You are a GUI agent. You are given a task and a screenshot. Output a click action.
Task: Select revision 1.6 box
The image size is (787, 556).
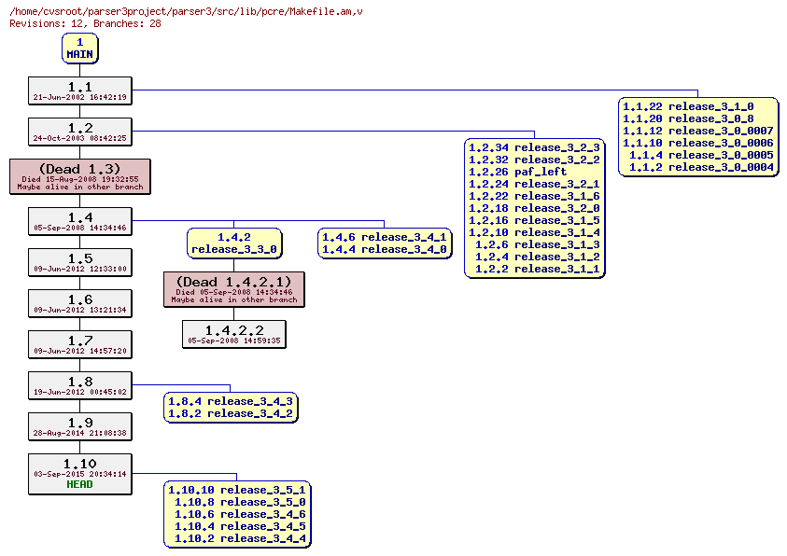click(80, 303)
